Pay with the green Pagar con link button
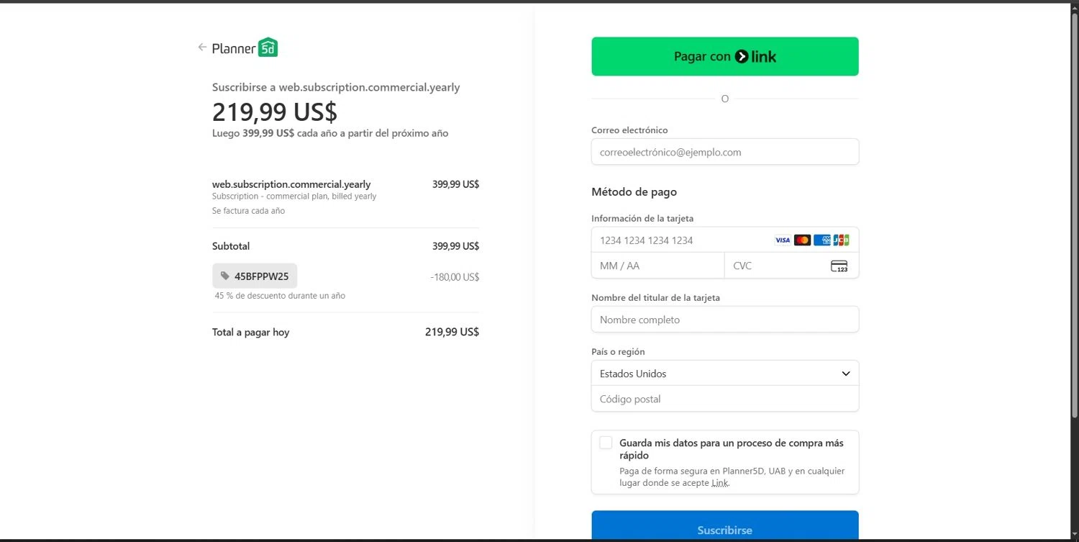Image resolution: width=1079 pixels, height=542 pixels. 725,56
